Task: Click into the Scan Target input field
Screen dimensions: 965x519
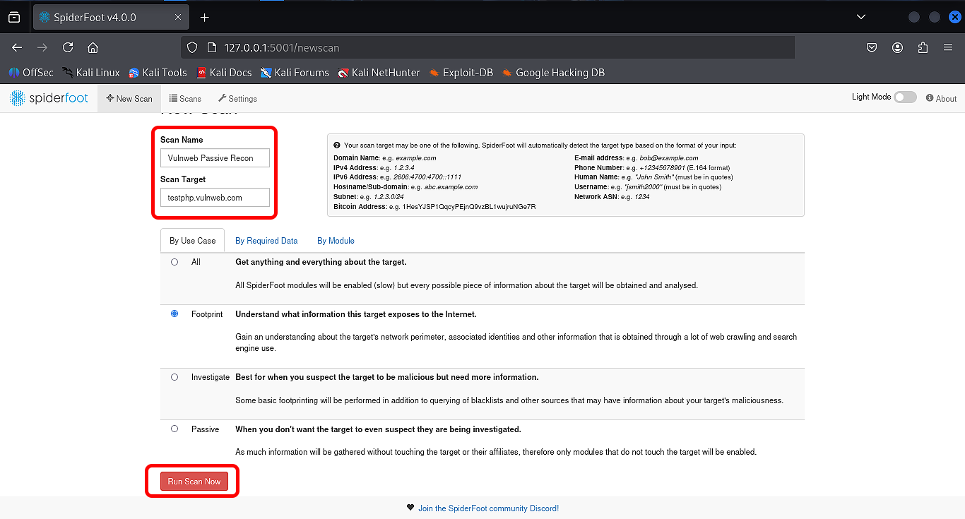Action: 215,198
